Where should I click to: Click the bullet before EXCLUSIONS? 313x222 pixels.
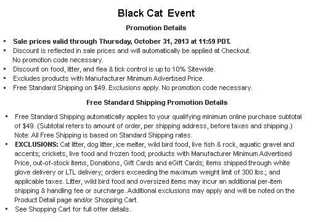[x=7, y=144]
